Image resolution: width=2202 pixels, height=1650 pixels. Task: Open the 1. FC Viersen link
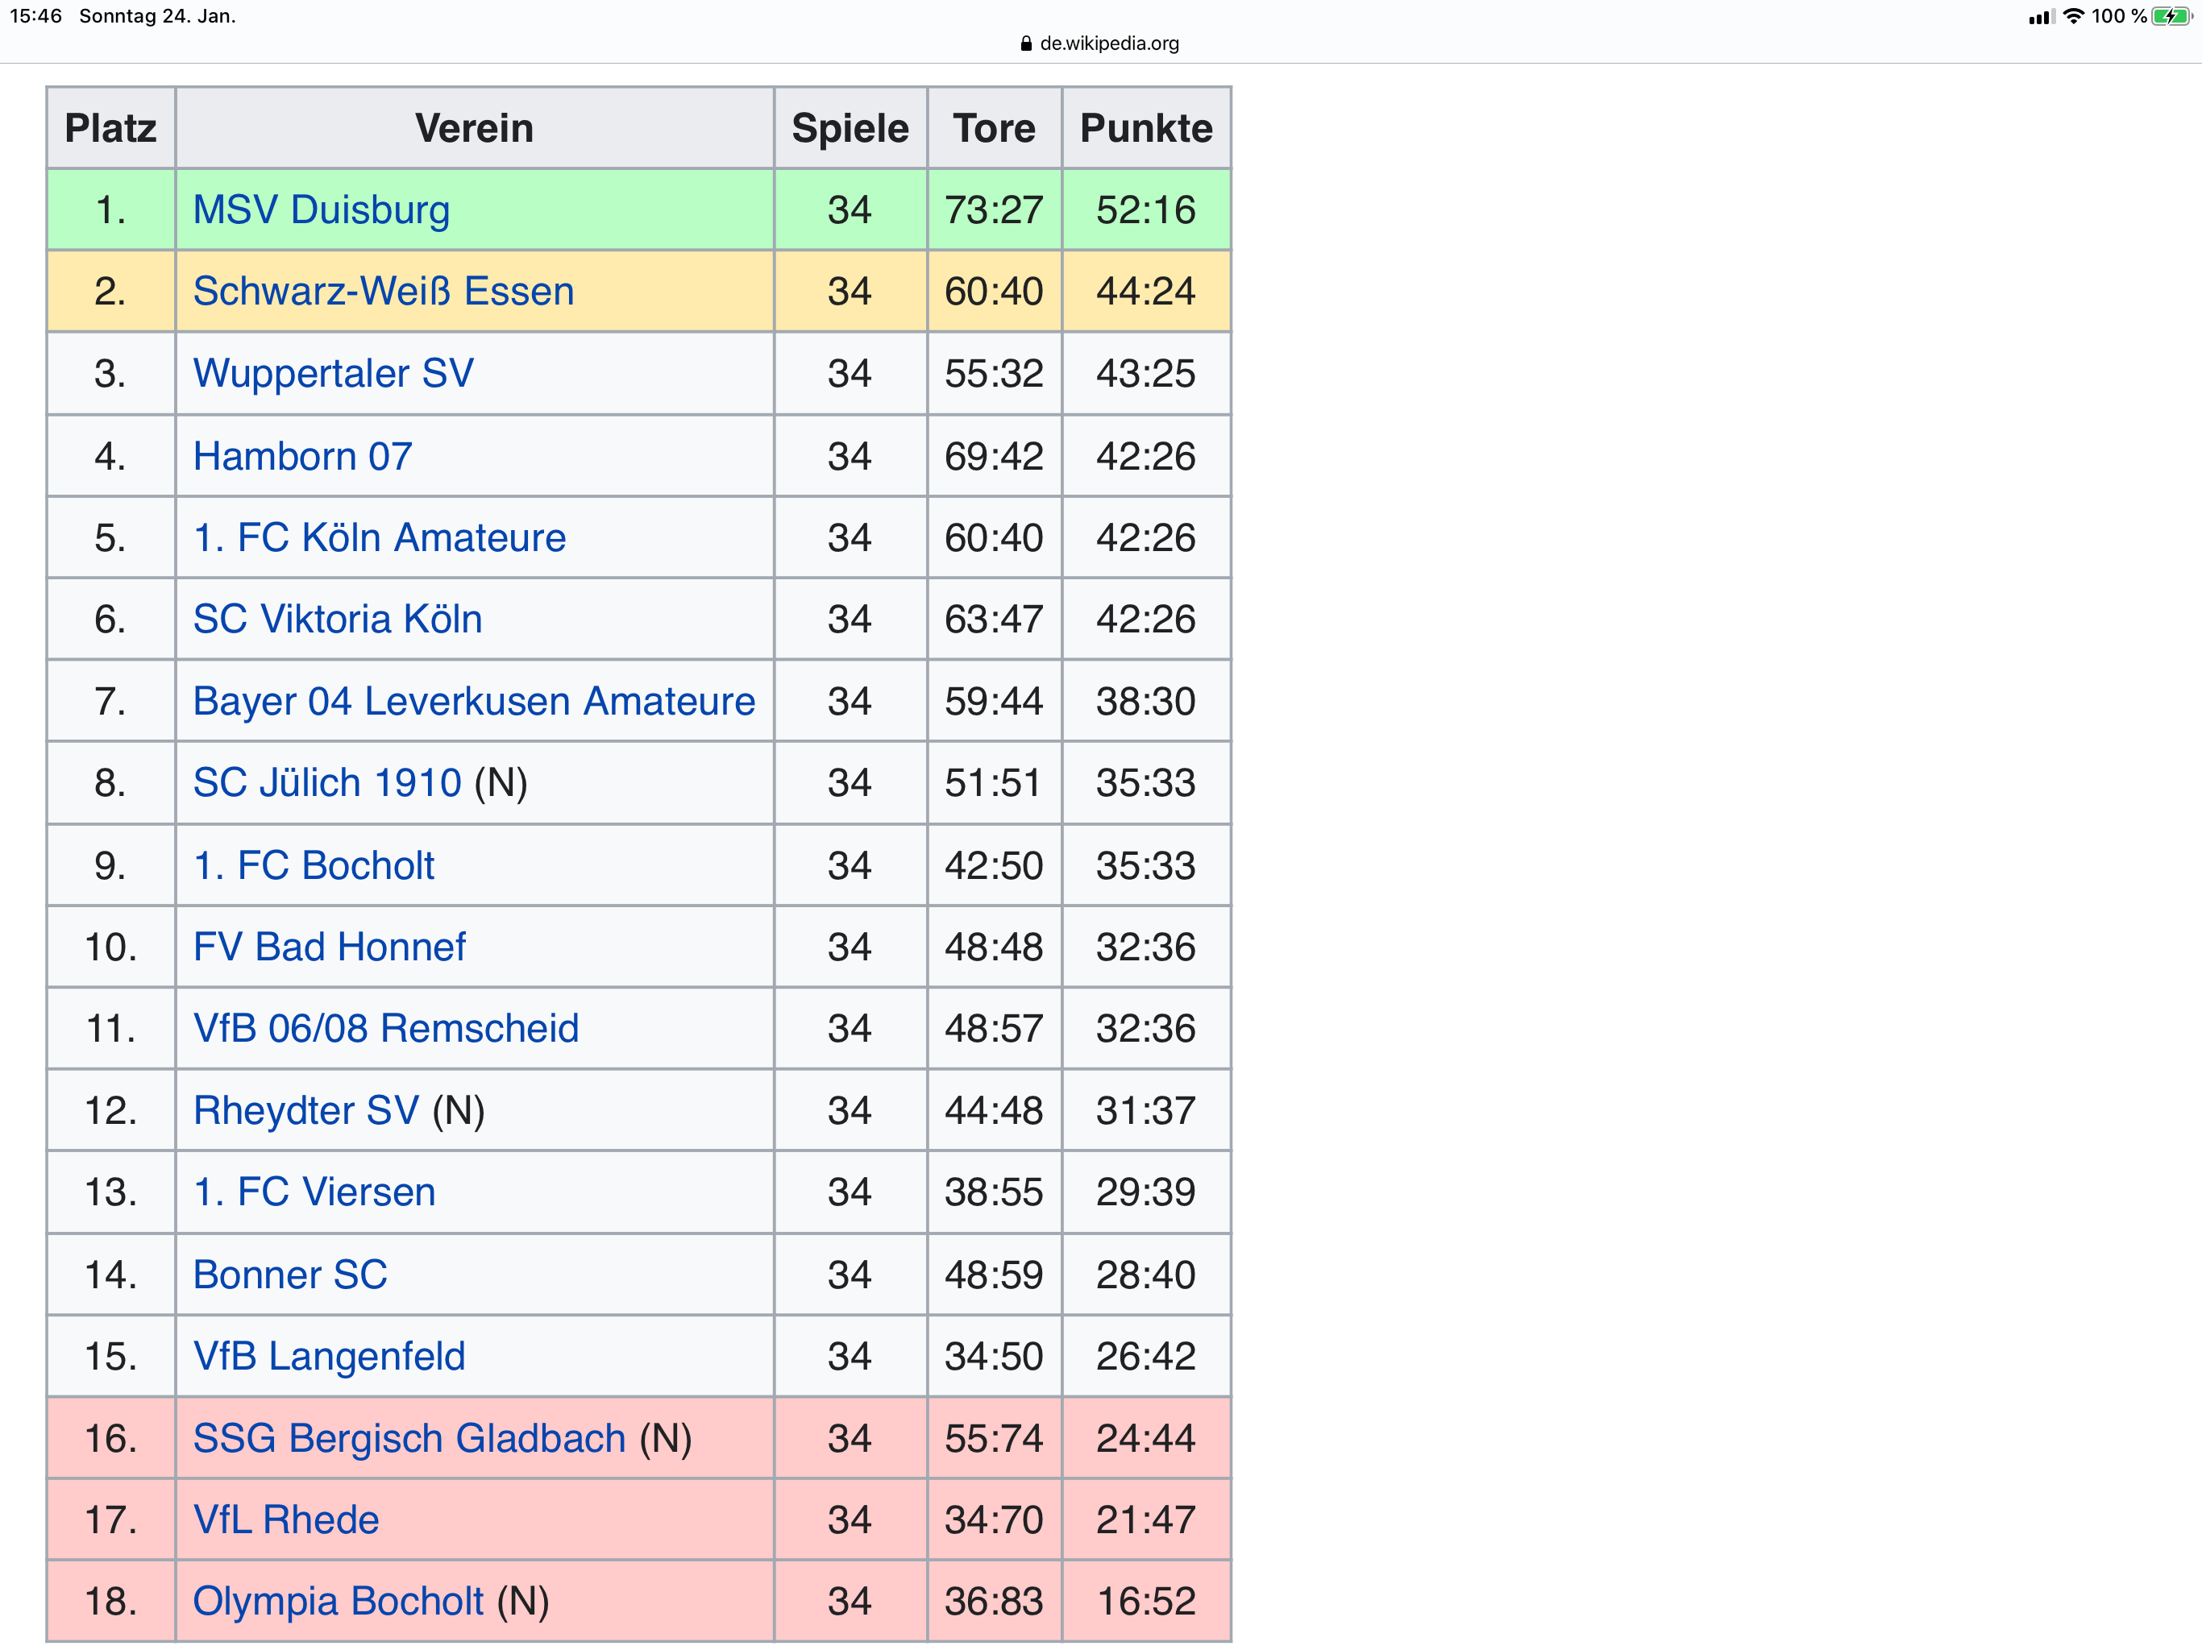point(314,1192)
